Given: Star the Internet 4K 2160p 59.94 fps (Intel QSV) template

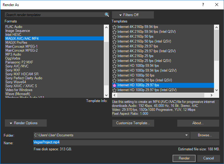Looking at the screenshot, I should [114, 32].
